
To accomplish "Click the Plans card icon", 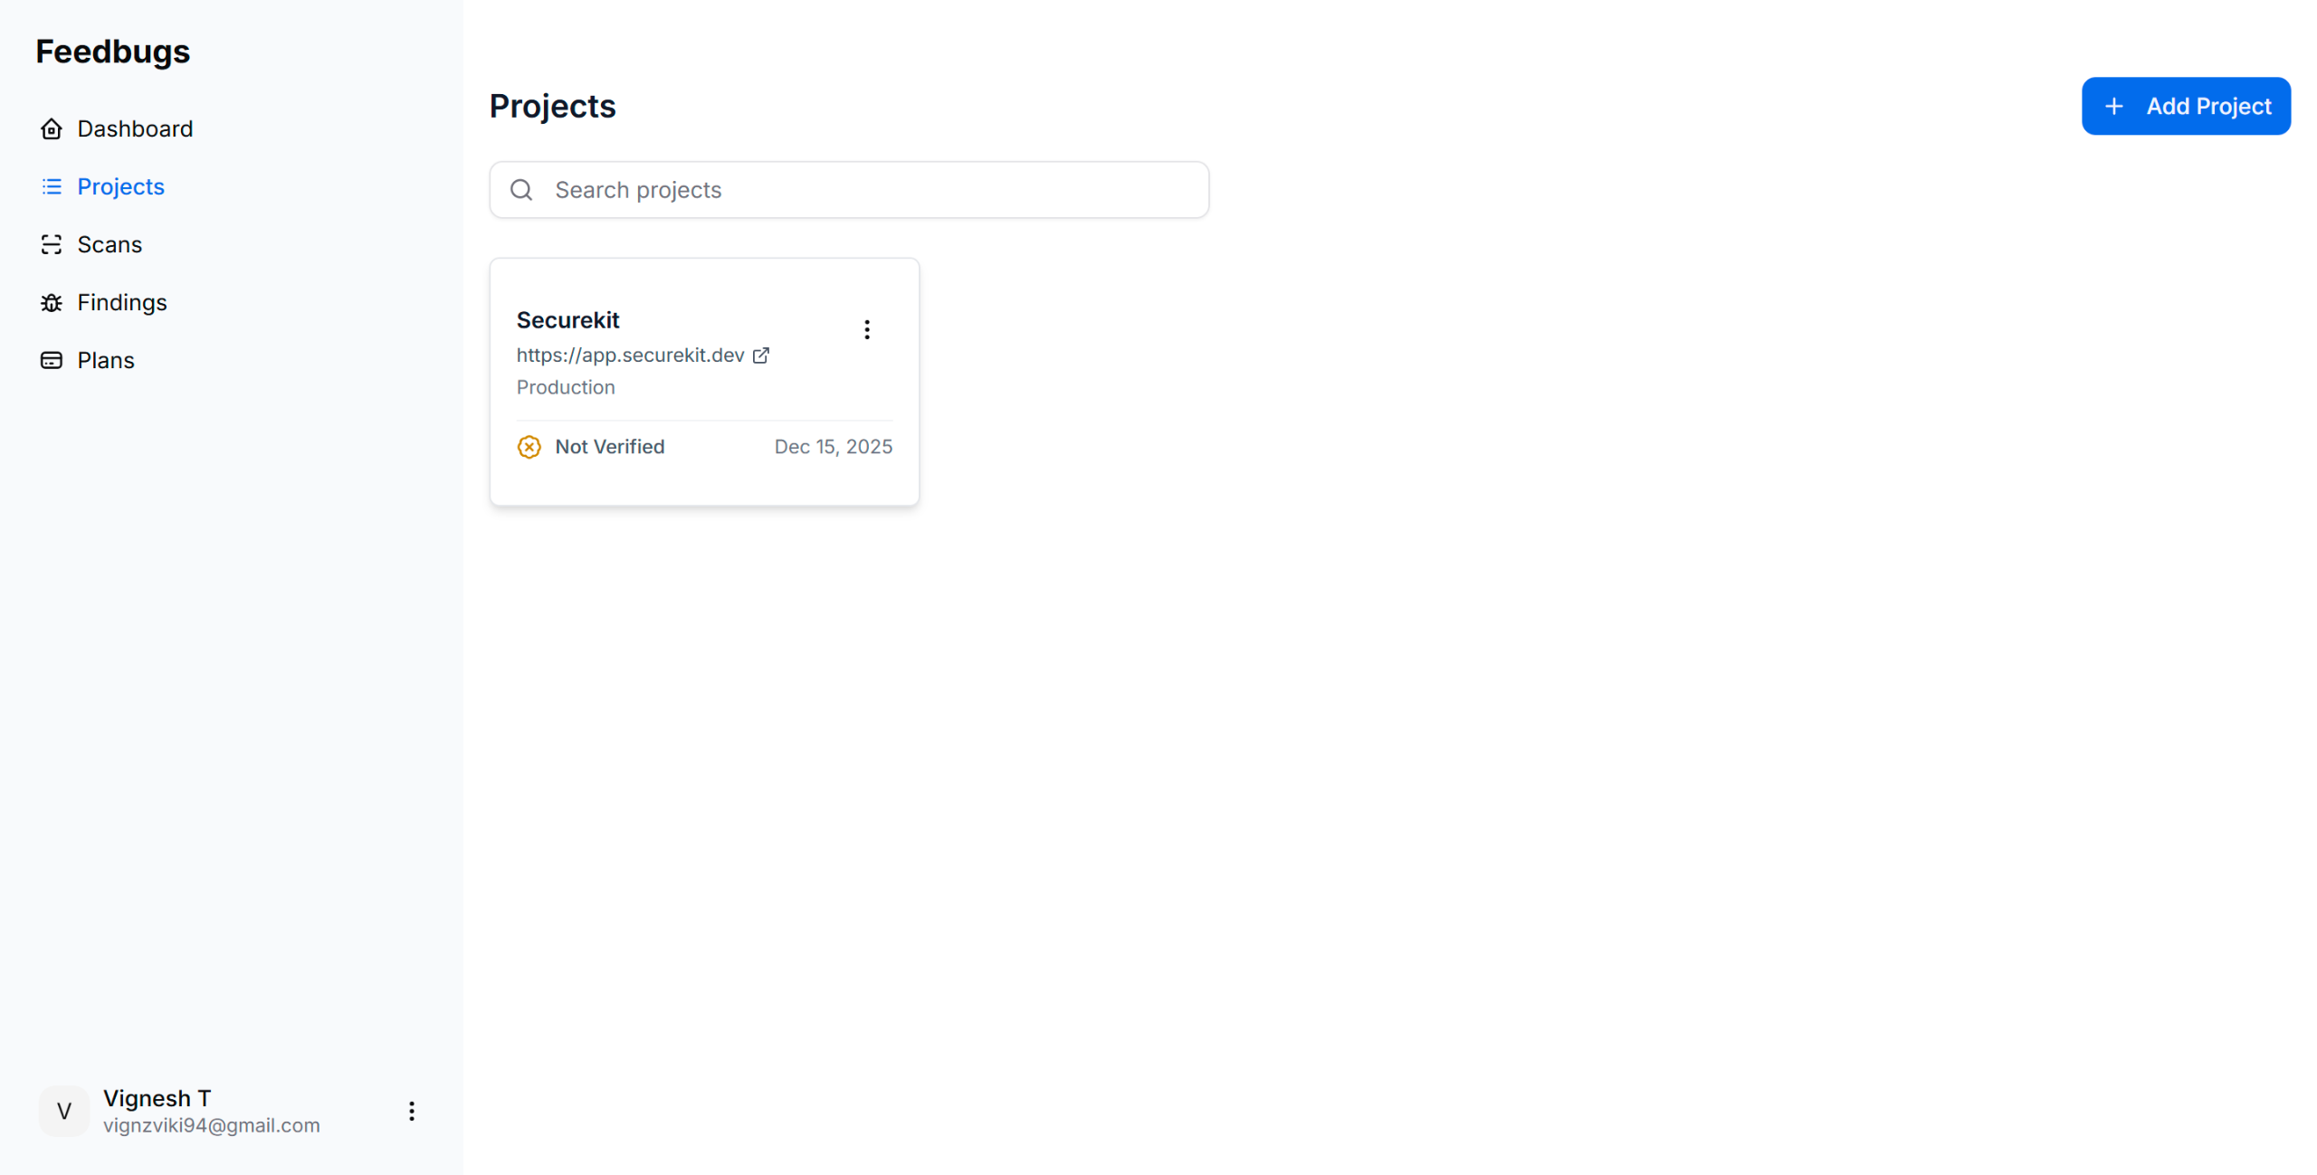I will [x=52, y=361].
